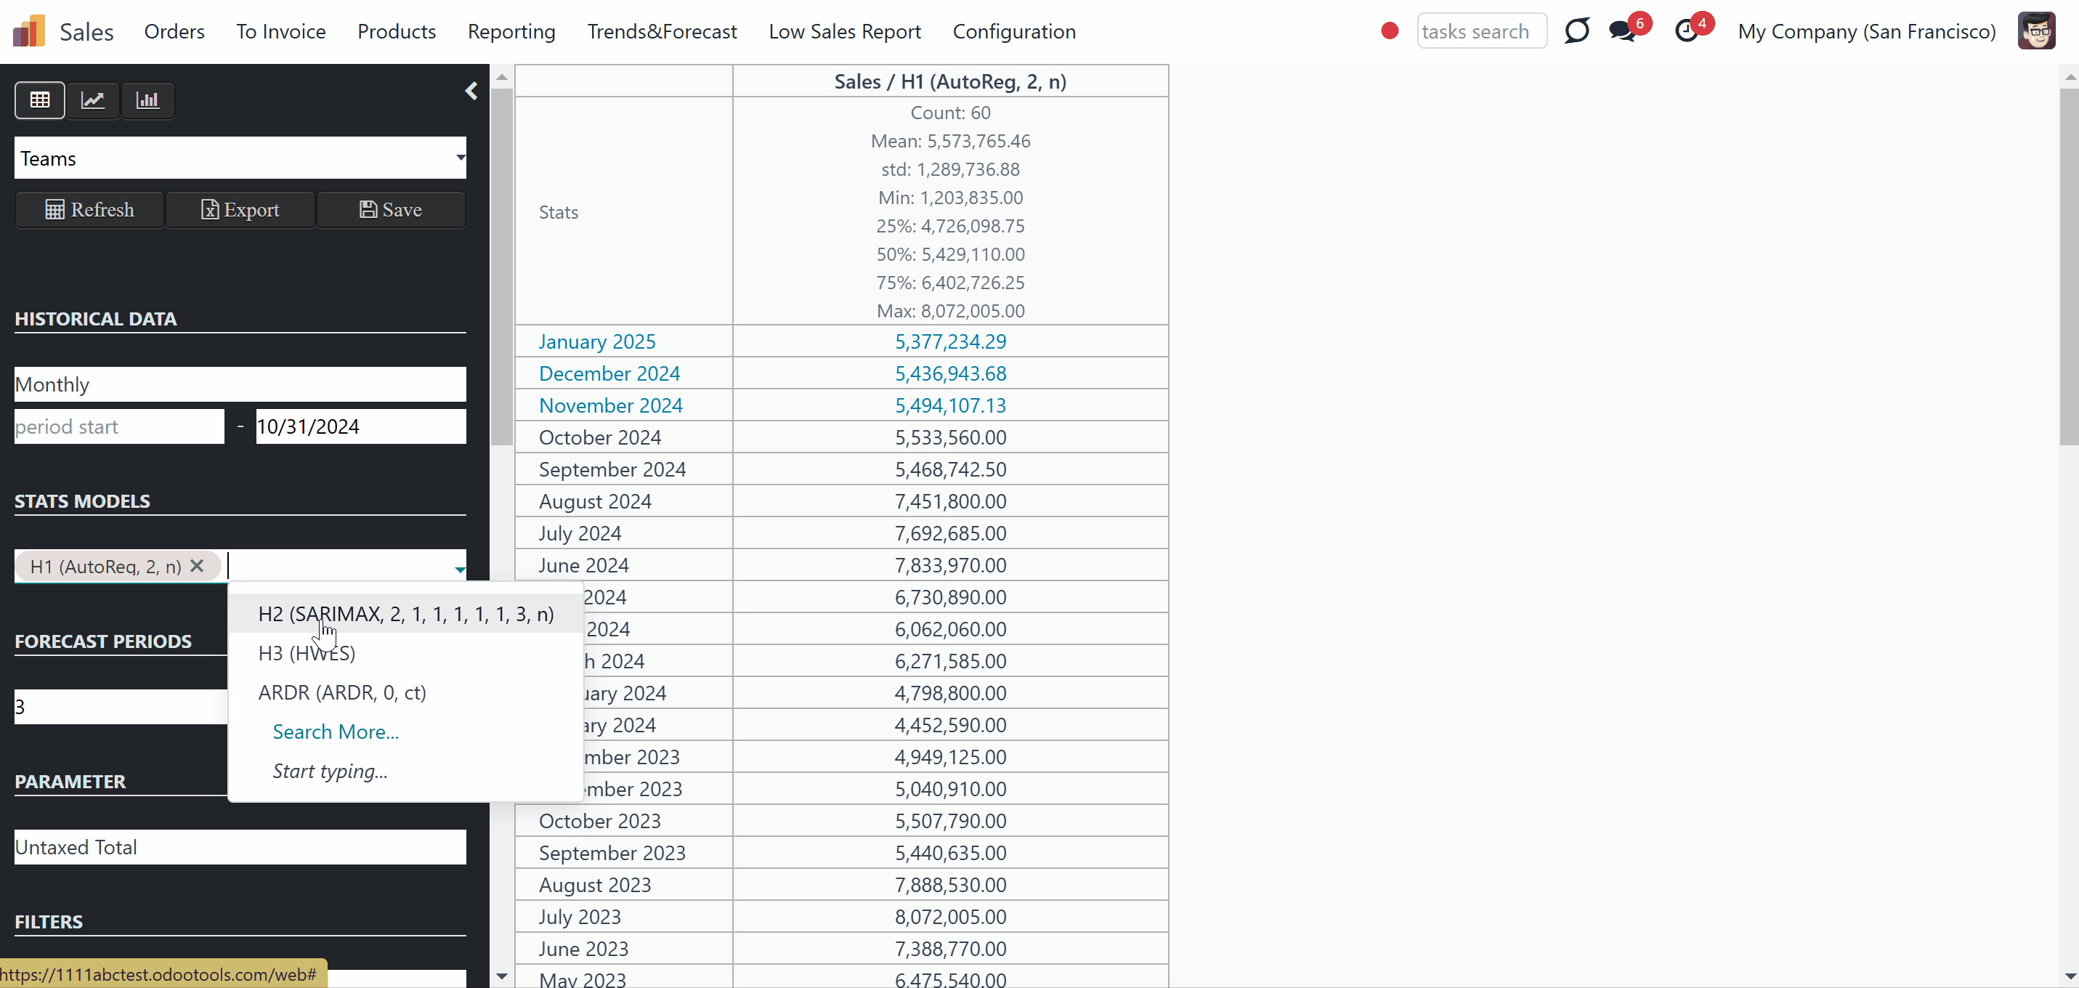Open the chat messages icon
This screenshot has height=988, width=2079.
tap(1622, 31)
